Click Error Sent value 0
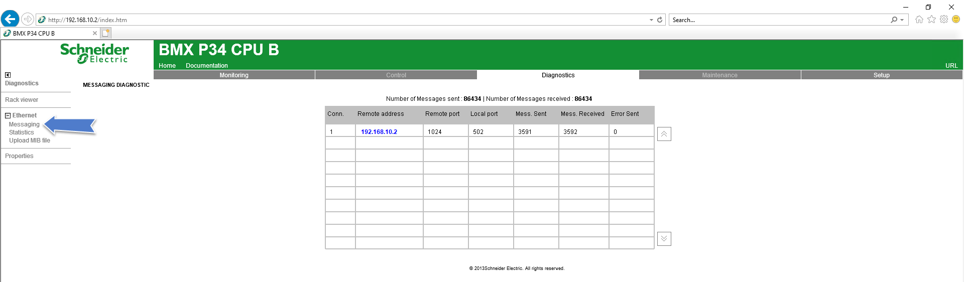 click(x=615, y=132)
